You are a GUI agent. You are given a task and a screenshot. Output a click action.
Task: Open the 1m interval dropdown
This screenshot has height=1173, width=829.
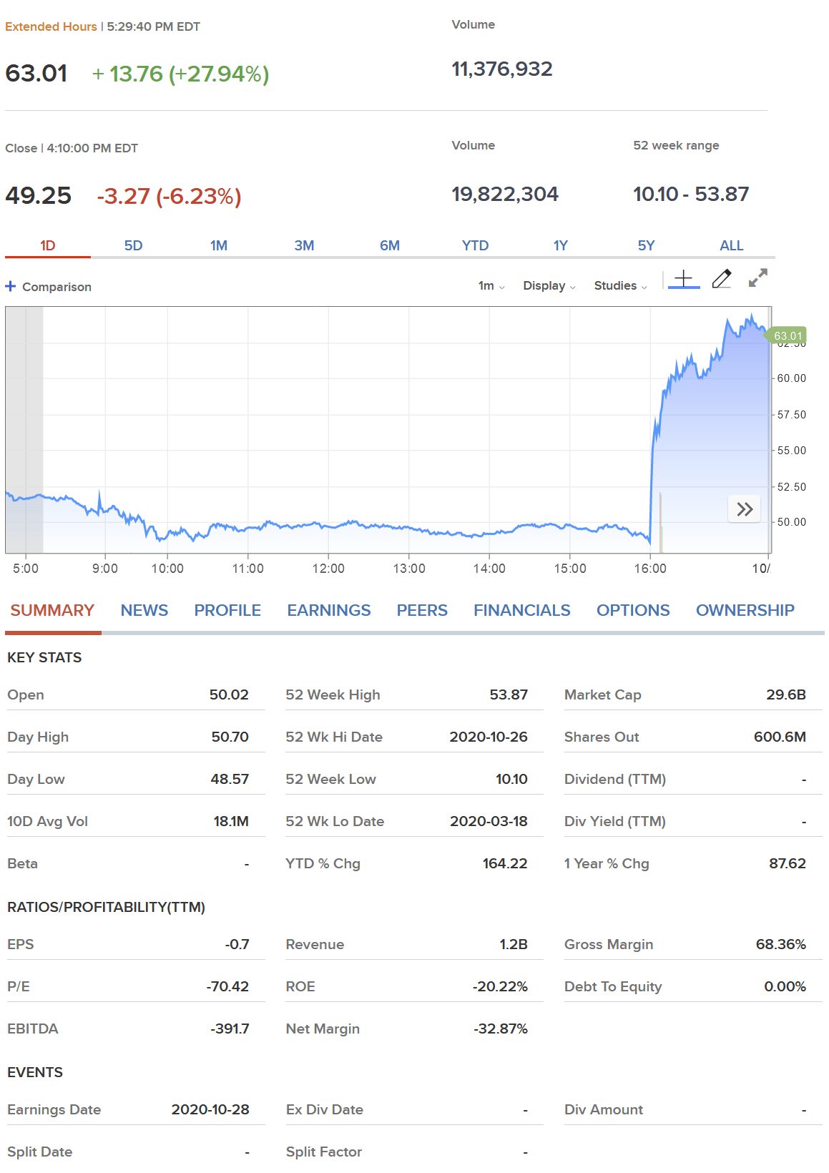coord(491,286)
